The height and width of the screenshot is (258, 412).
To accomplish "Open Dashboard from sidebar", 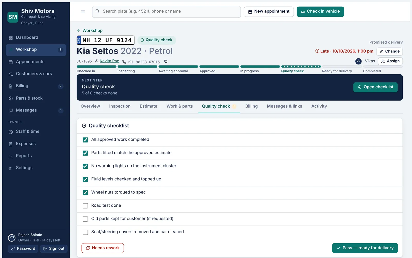I will pyautogui.click(x=36, y=37).
